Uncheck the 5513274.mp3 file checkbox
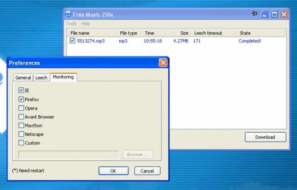This screenshot has width=297, height=190. point(72,41)
